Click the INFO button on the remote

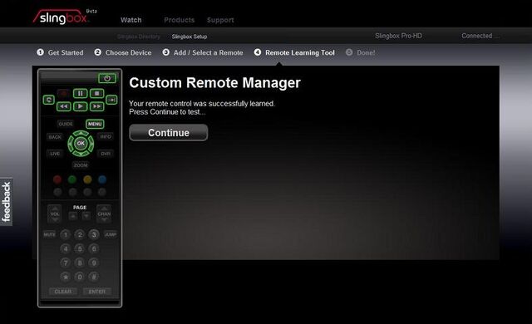[x=106, y=136]
